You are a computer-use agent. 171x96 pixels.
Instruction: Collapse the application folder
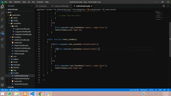(x=16, y=15)
